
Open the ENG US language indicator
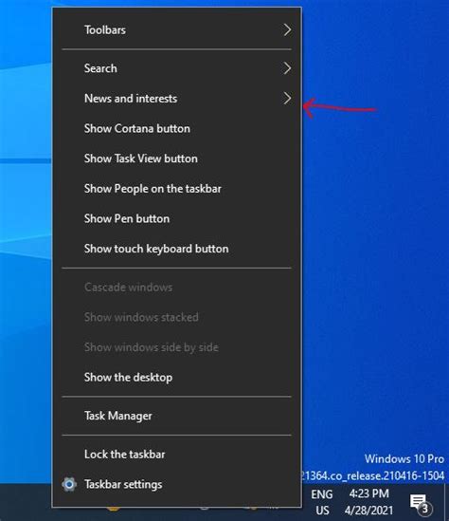(322, 502)
